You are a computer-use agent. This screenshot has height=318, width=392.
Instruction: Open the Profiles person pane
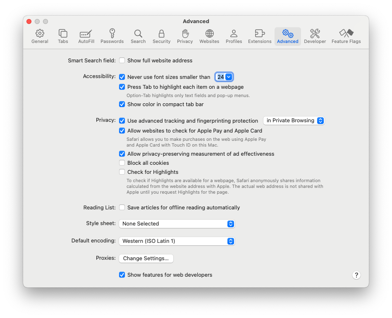click(x=234, y=36)
